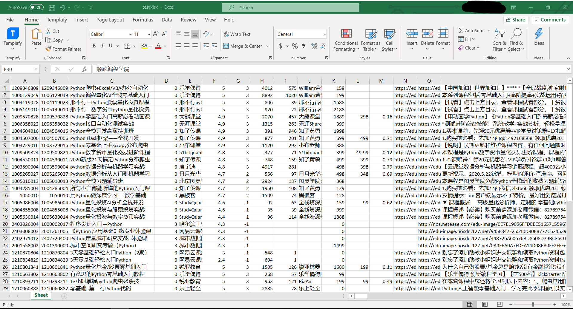
Task: Switch to the Insert tab
Action: 82,20
